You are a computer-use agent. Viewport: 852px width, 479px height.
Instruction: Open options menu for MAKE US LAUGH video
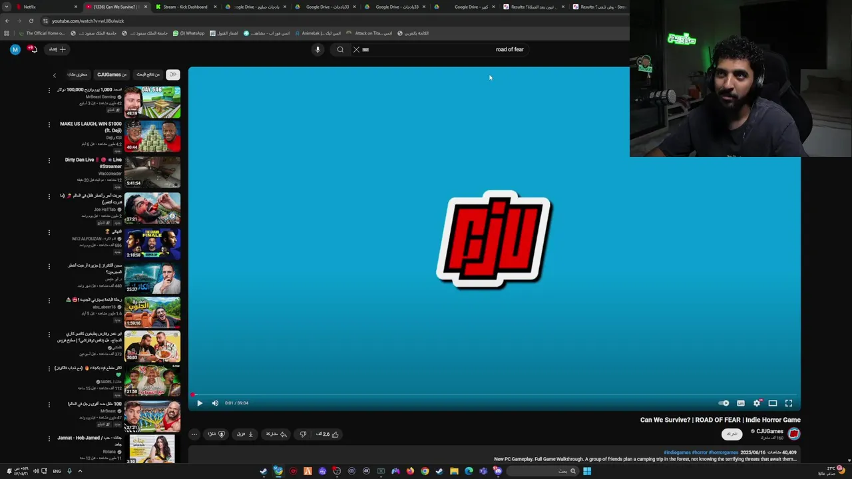(x=49, y=124)
